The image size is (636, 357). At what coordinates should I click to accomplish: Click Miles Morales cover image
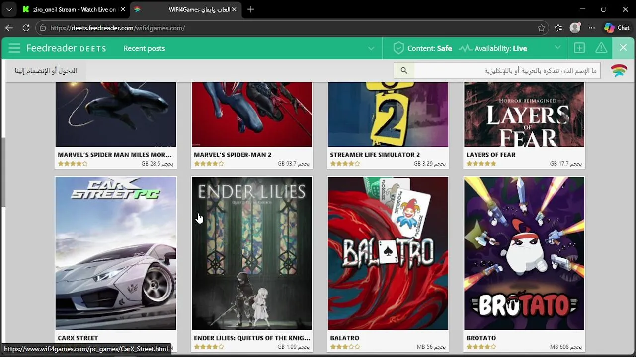tap(116, 115)
